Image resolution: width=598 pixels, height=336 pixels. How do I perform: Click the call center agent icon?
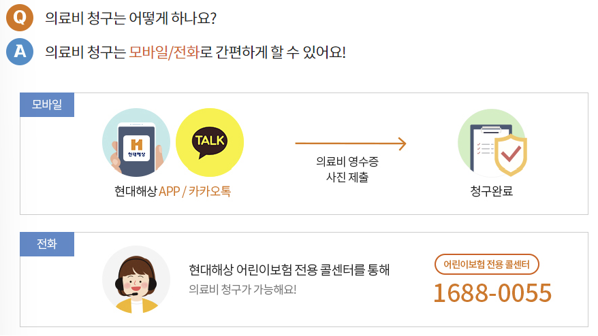coord(136,280)
